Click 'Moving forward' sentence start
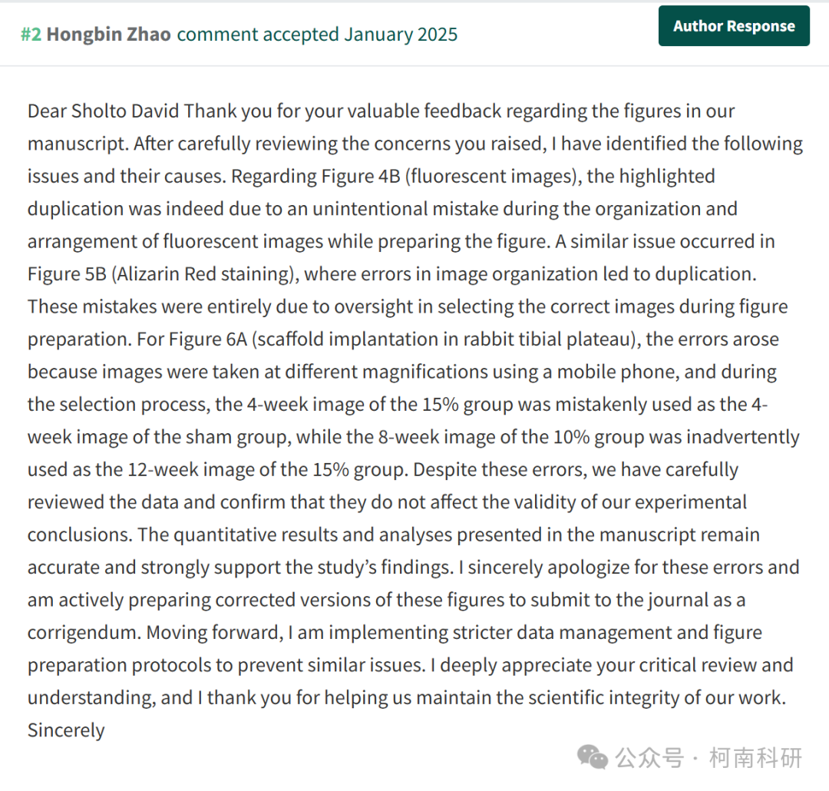Screen dimensions: 829x791 [215, 633]
